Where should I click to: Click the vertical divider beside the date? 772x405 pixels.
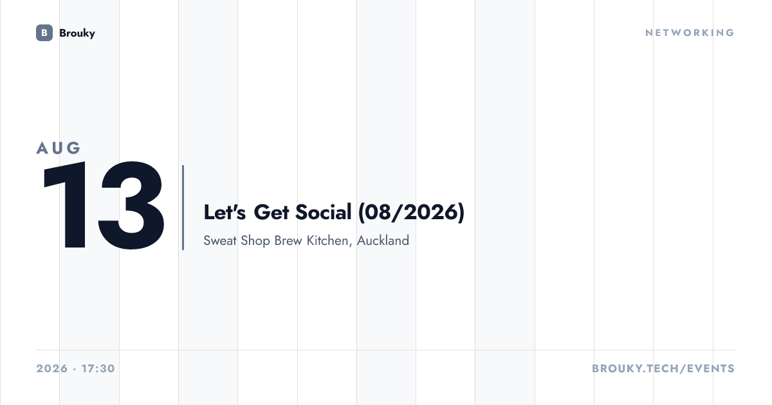pyautogui.click(x=183, y=207)
